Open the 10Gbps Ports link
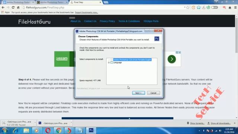238x134 pixels. (x=151, y=21)
